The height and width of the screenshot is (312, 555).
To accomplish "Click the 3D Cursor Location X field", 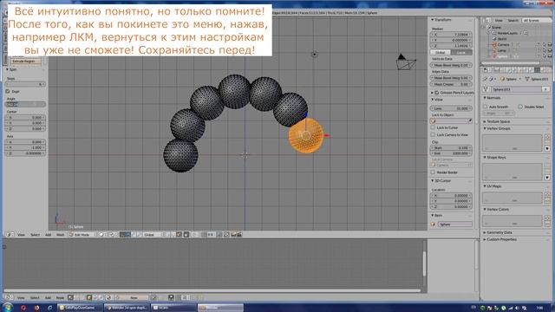I will (x=451, y=196).
